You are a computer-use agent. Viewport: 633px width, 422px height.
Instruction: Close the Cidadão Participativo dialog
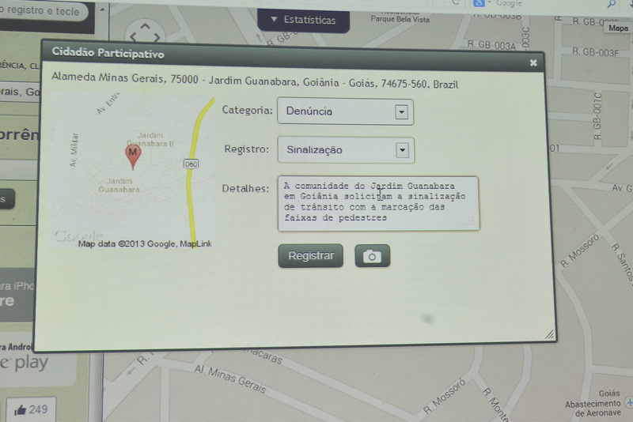tap(533, 62)
